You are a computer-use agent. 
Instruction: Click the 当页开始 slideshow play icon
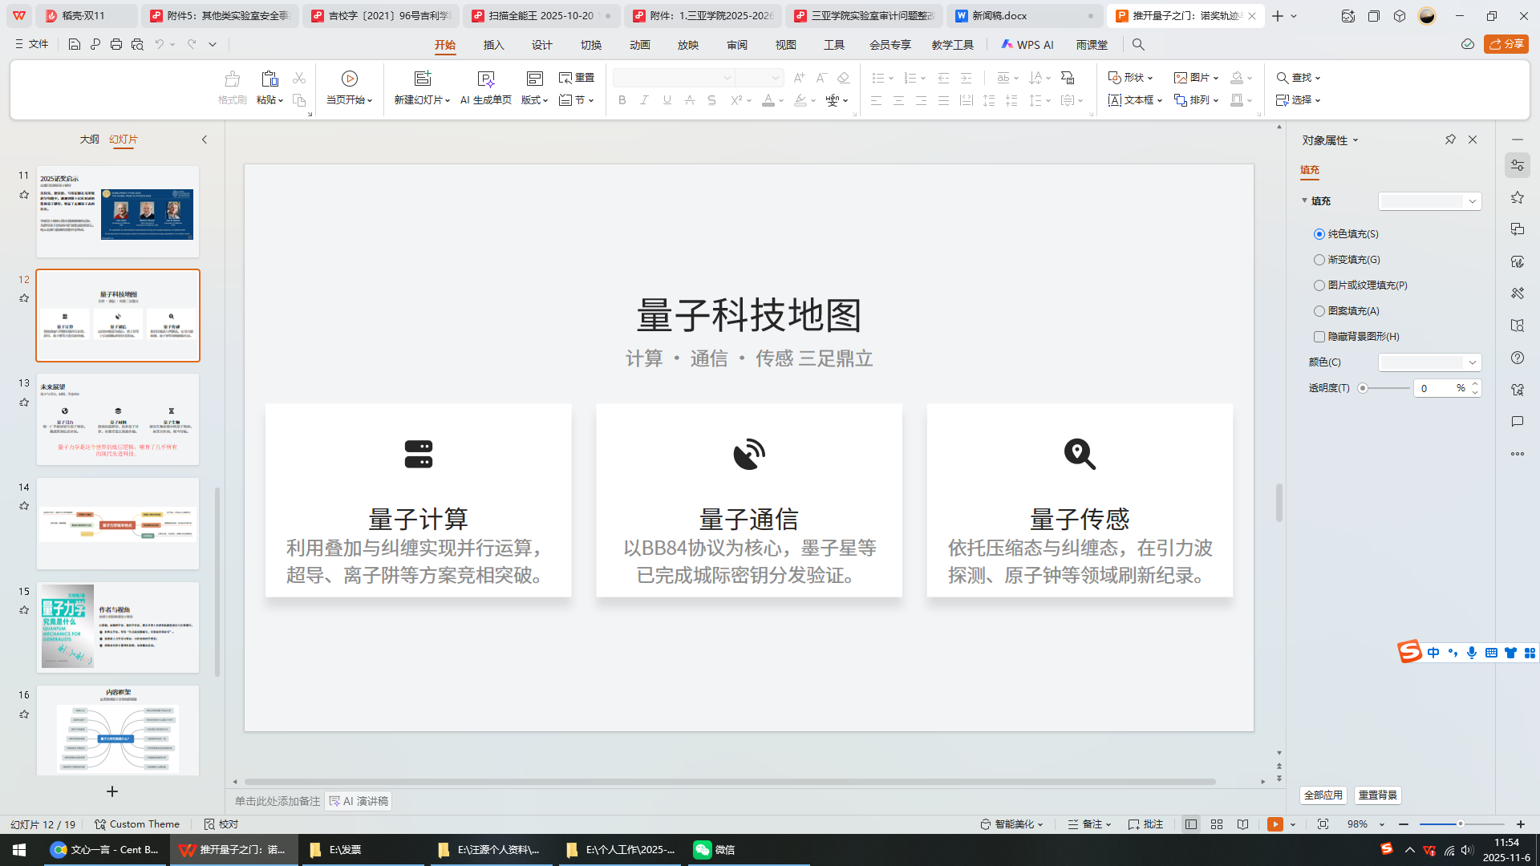pos(349,79)
